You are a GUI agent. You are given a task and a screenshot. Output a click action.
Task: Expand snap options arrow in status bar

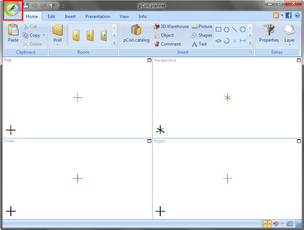coord(282,224)
